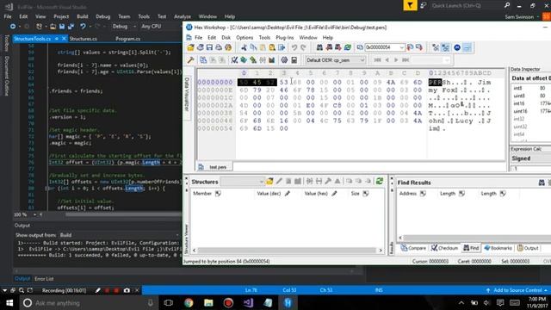Click the binoculars icon in Find Results header
This screenshot has width=551, height=310.
click(x=542, y=183)
